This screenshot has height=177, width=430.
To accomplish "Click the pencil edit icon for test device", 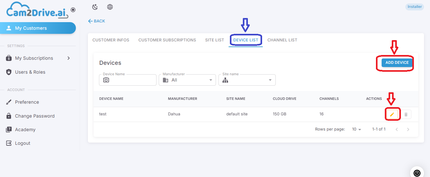I will click(x=392, y=114).
